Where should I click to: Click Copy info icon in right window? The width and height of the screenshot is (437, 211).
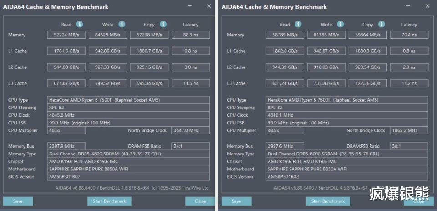(381, 24)
